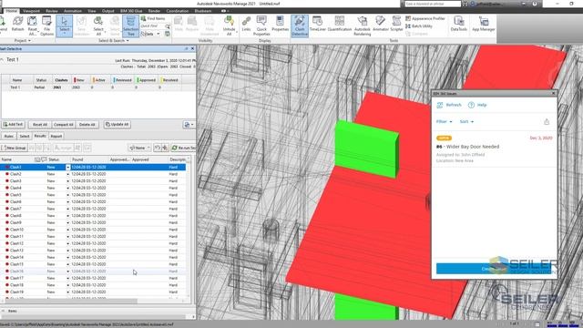Open the TimeLiner tool
Viewport: 583px width, 328px height.
318,24
